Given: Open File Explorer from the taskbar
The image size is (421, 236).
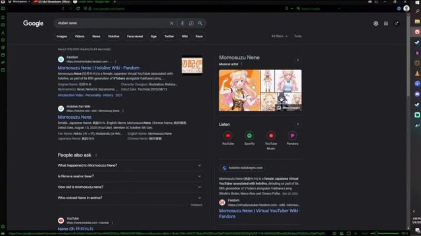Looking at the screenshot, I should tap(417, 22).
